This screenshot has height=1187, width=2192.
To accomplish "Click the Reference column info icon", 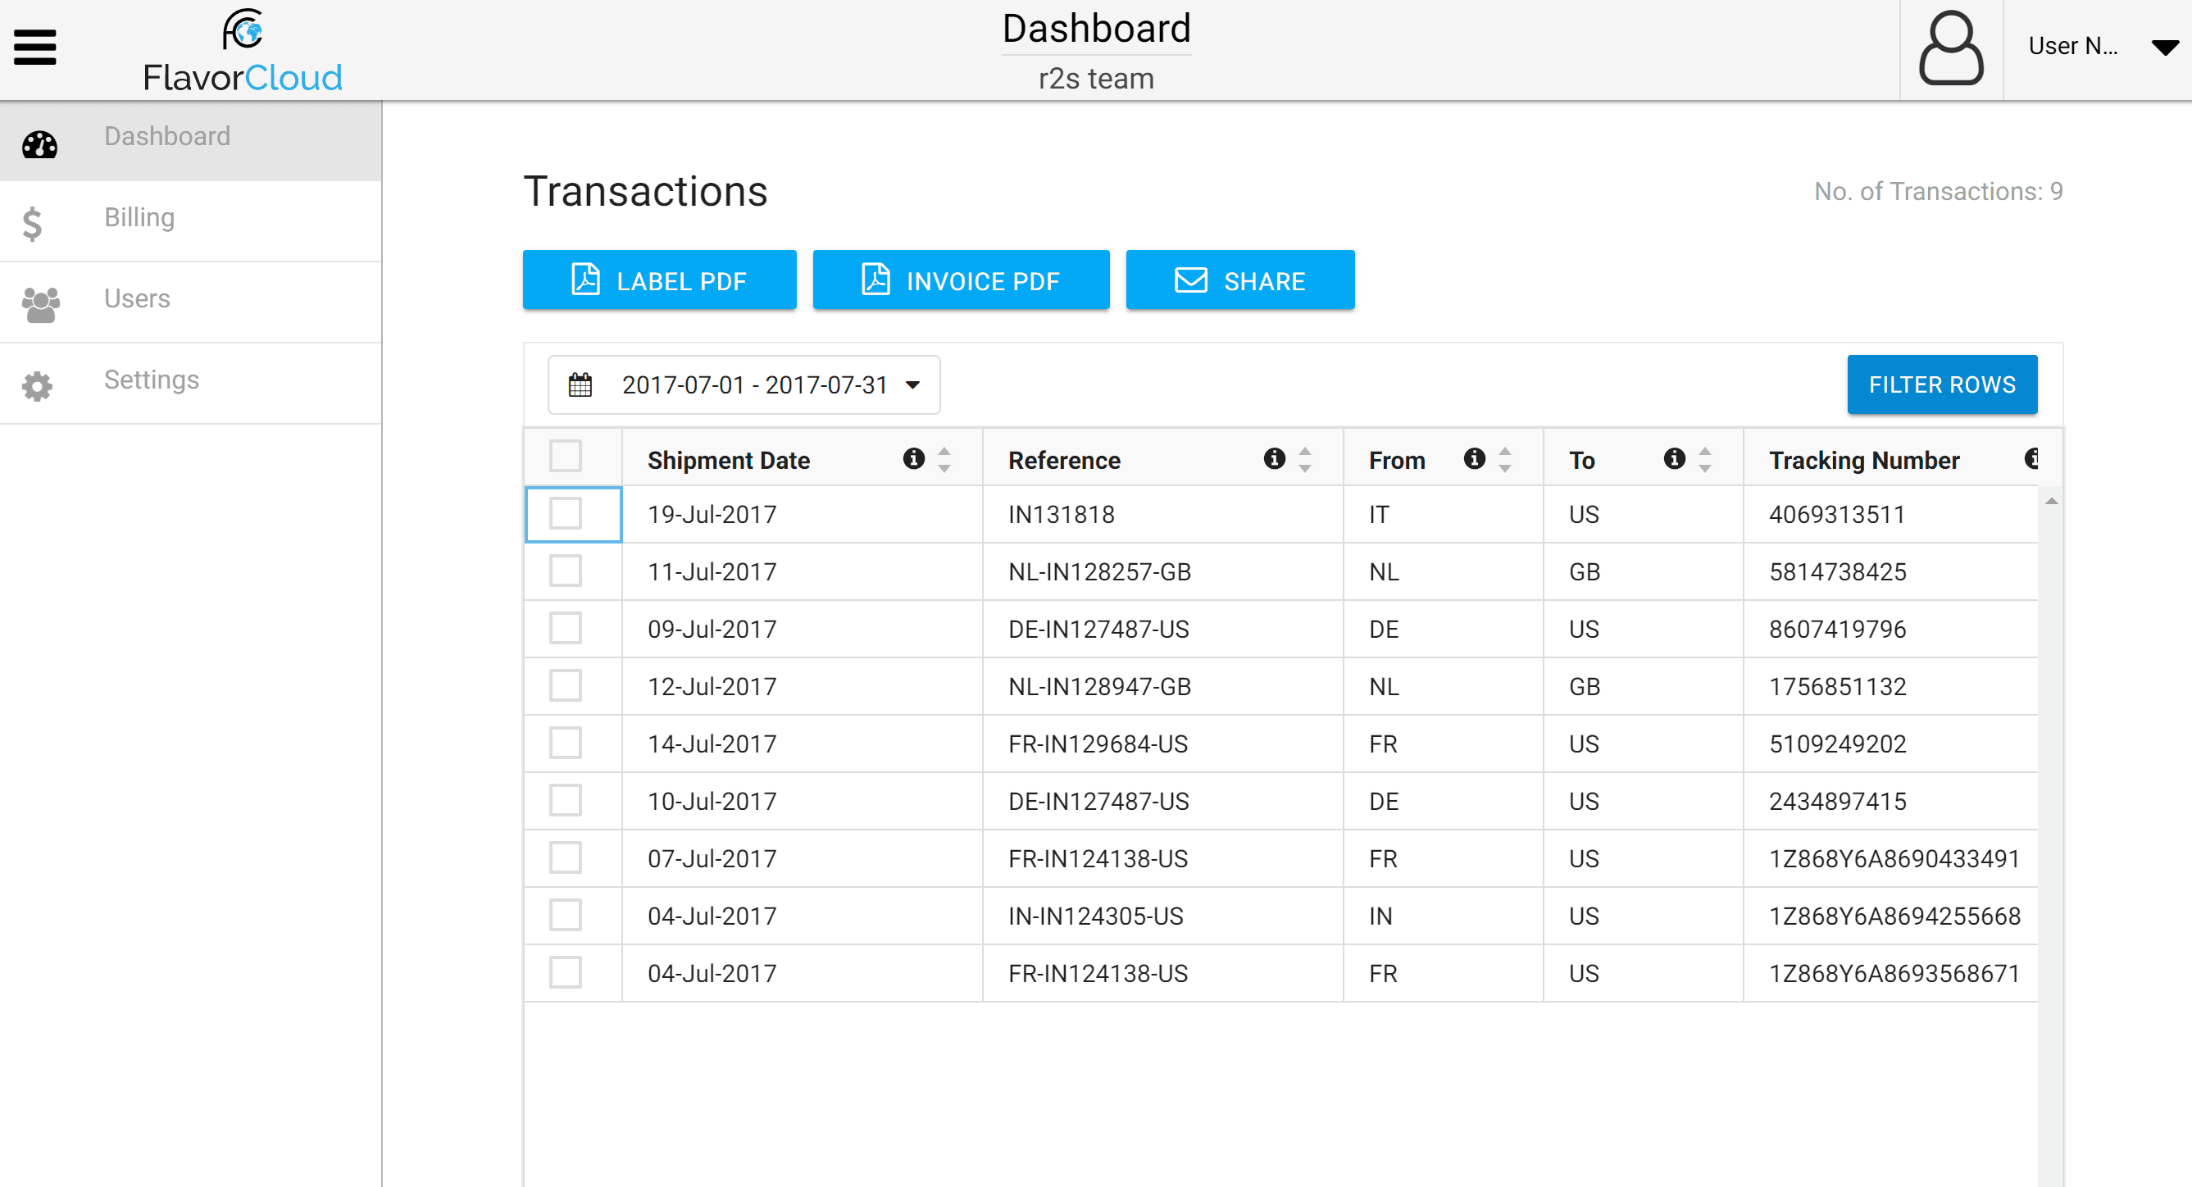I will tap(1274, 460).
